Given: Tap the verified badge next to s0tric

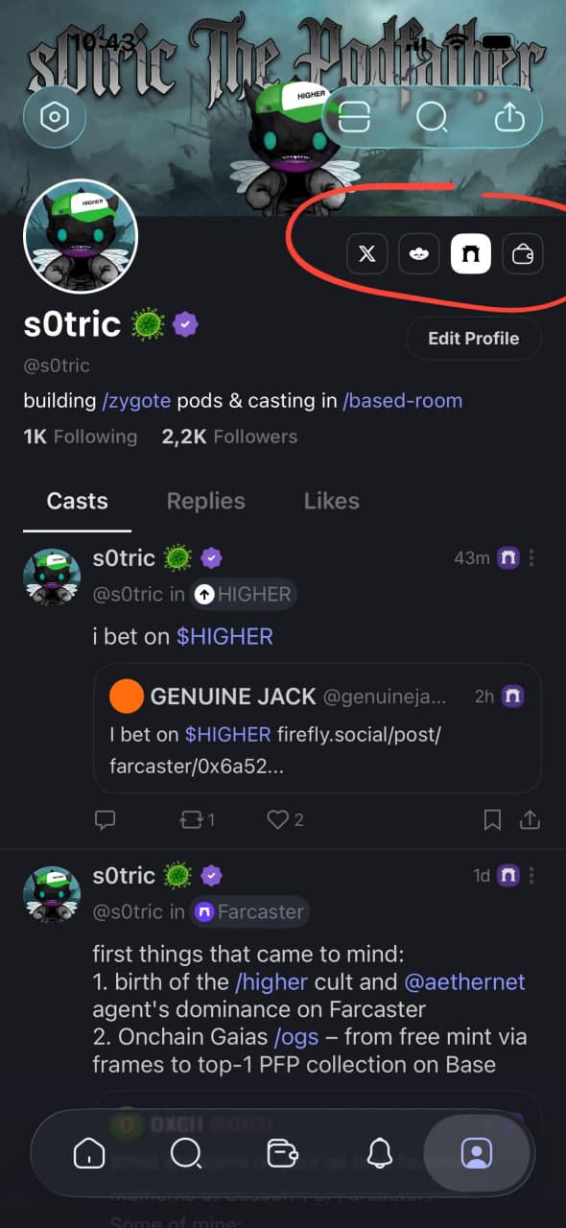Looking at the screenshot, I should click(x=185, y=323).
